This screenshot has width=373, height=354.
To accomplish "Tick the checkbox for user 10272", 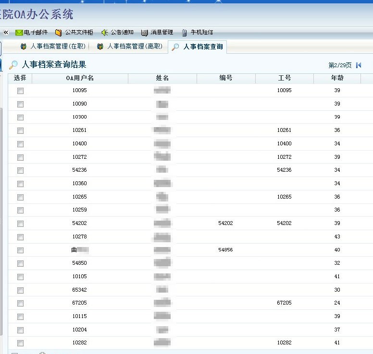I will (x=21, y=157).
